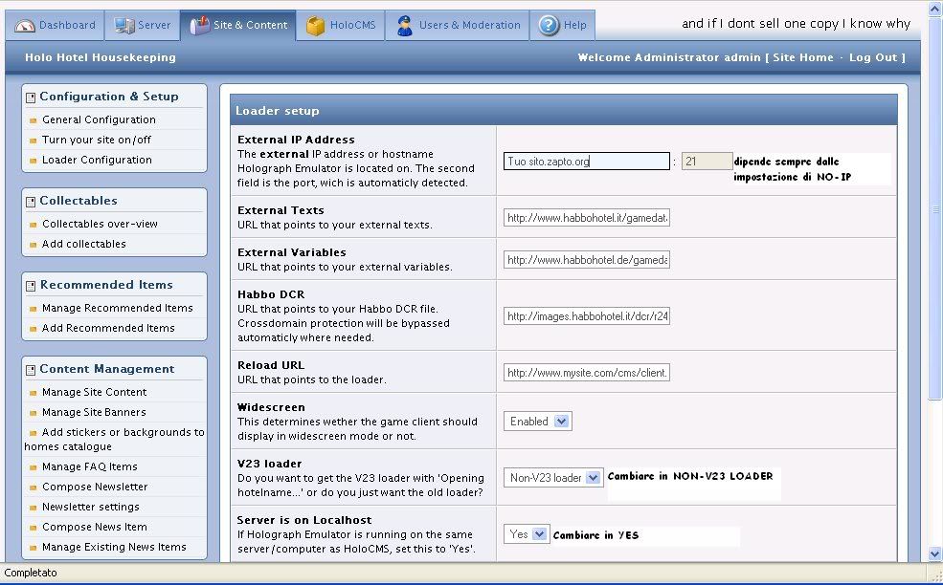The width and height of the screenshot is (943, 585).
Task: Open the Dashboard tab
Action: pos(55,25)
